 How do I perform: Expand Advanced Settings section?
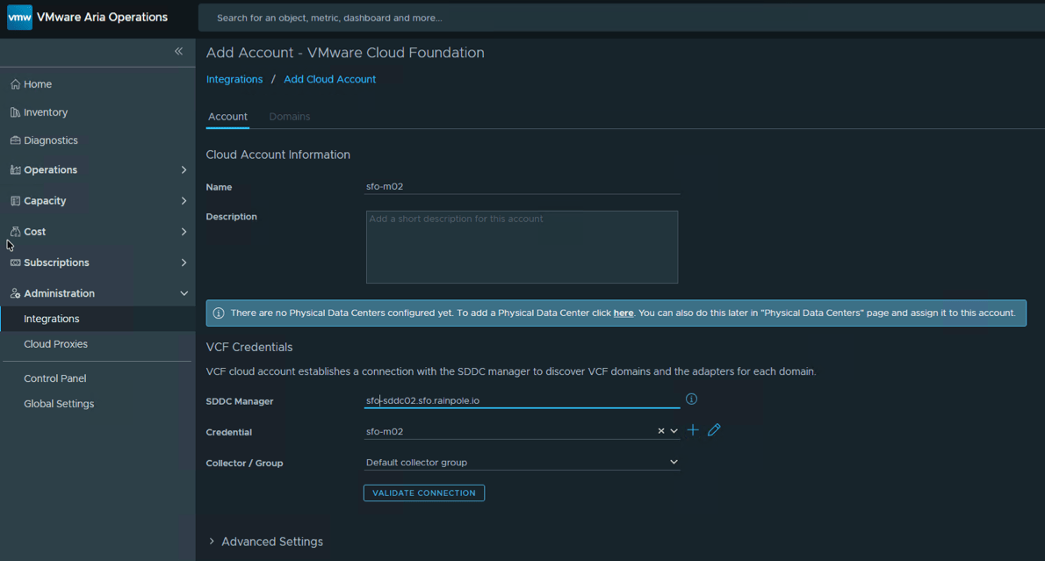266,542
